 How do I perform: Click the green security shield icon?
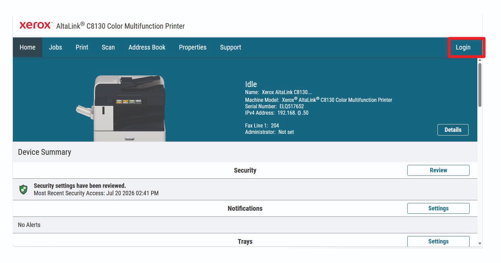point(23,189)
